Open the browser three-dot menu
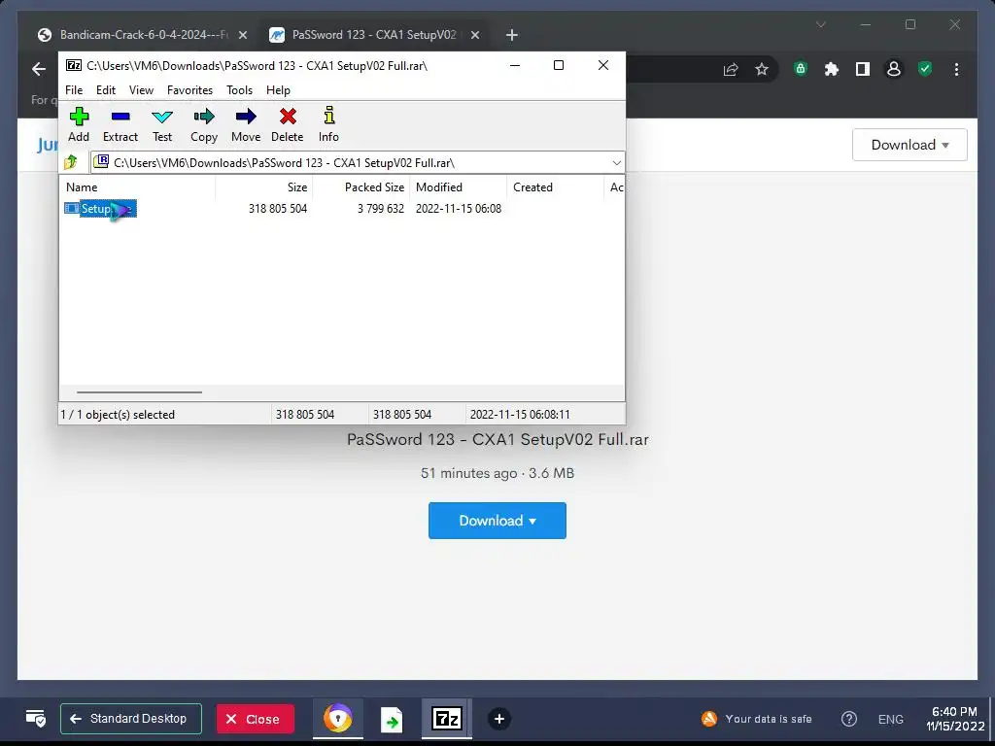 [x=956, y=69]
